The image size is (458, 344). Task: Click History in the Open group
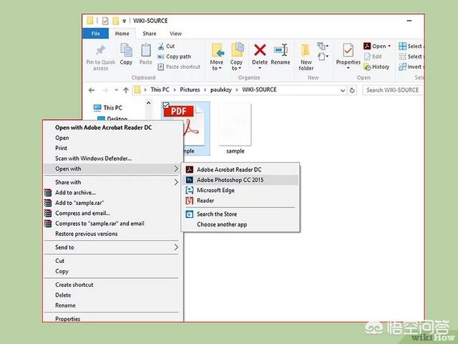click(376, 67)
